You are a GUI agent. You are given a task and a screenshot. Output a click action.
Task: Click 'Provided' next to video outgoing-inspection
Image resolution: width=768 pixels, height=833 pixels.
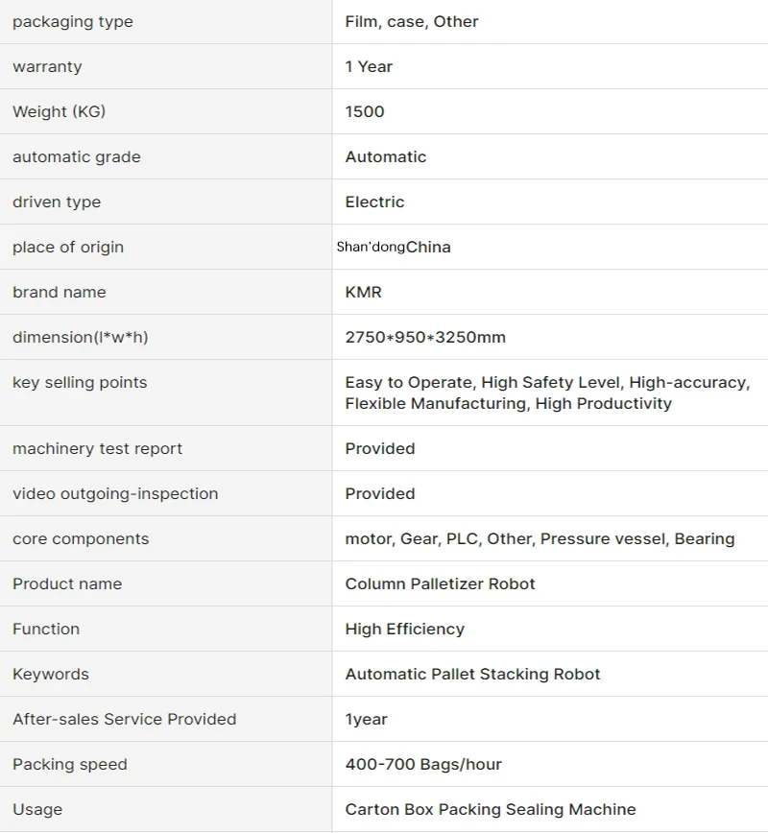(380, 493)
